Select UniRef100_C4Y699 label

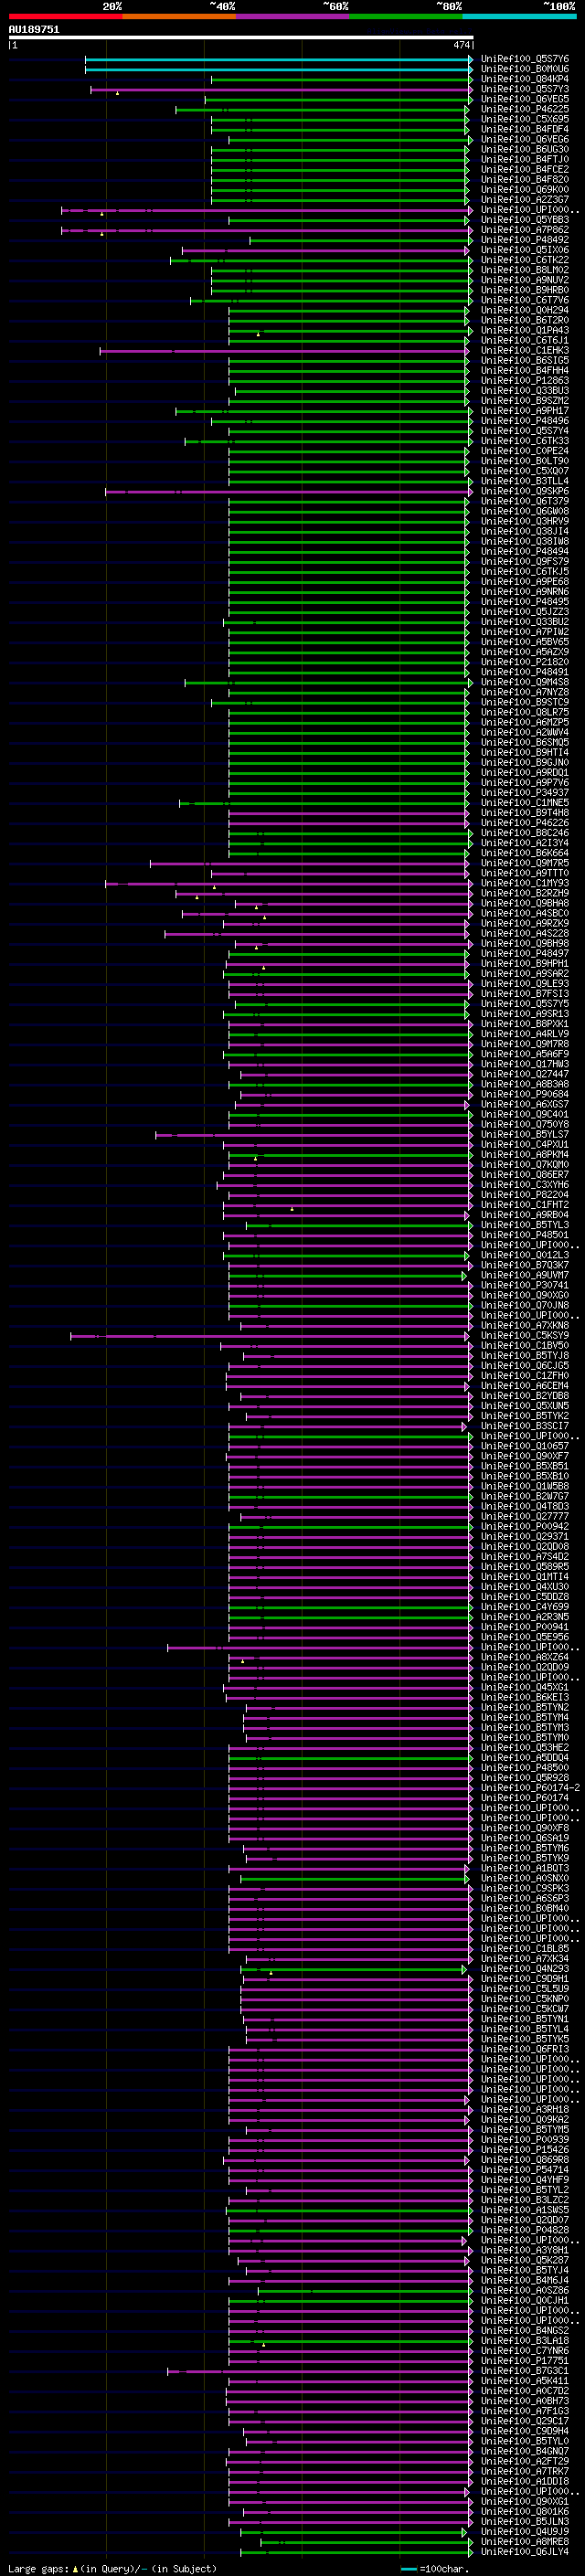pyautogui.click(x=525, y=1607)
